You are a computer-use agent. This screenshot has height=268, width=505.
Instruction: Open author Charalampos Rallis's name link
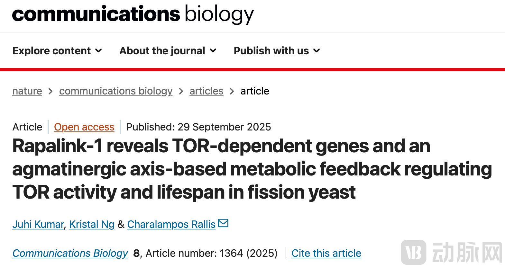(171, 224)
